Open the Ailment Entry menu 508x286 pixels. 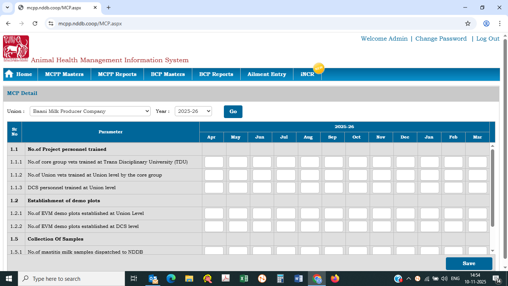267,74
